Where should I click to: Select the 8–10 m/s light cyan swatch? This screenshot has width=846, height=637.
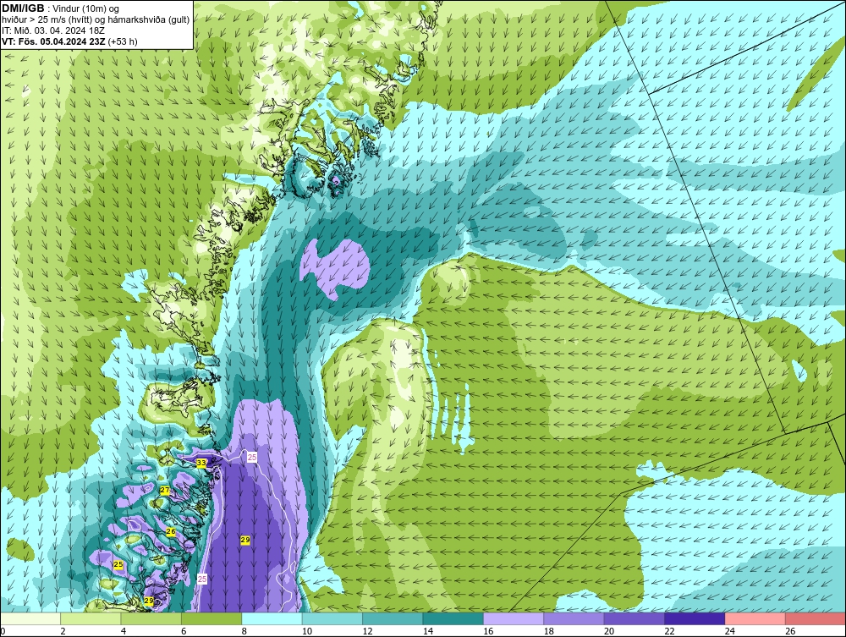point(272,618)
